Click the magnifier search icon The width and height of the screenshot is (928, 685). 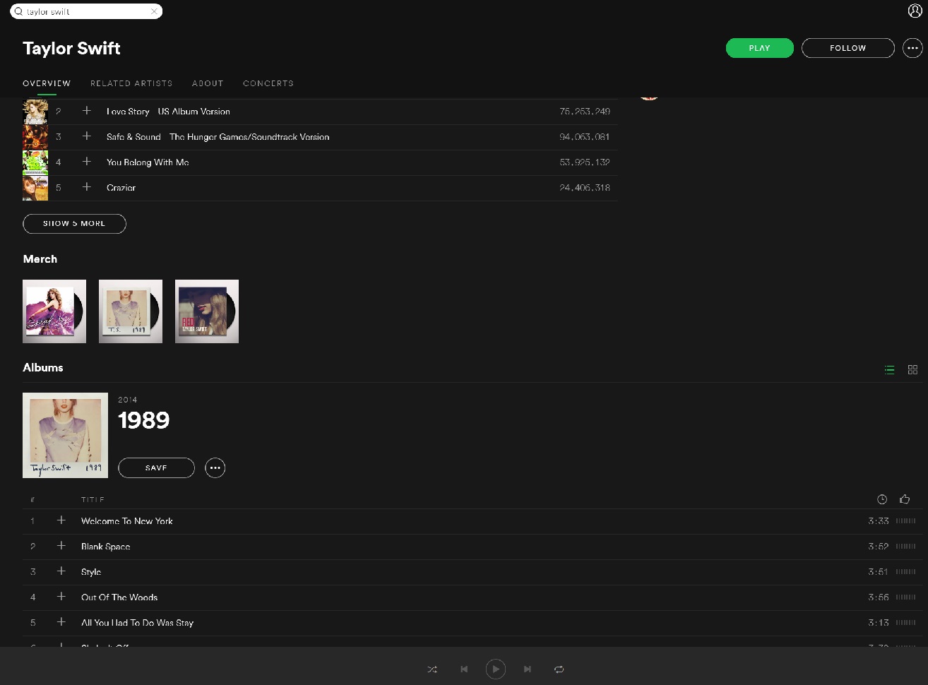pyautogui.click(x=18, y=11)
